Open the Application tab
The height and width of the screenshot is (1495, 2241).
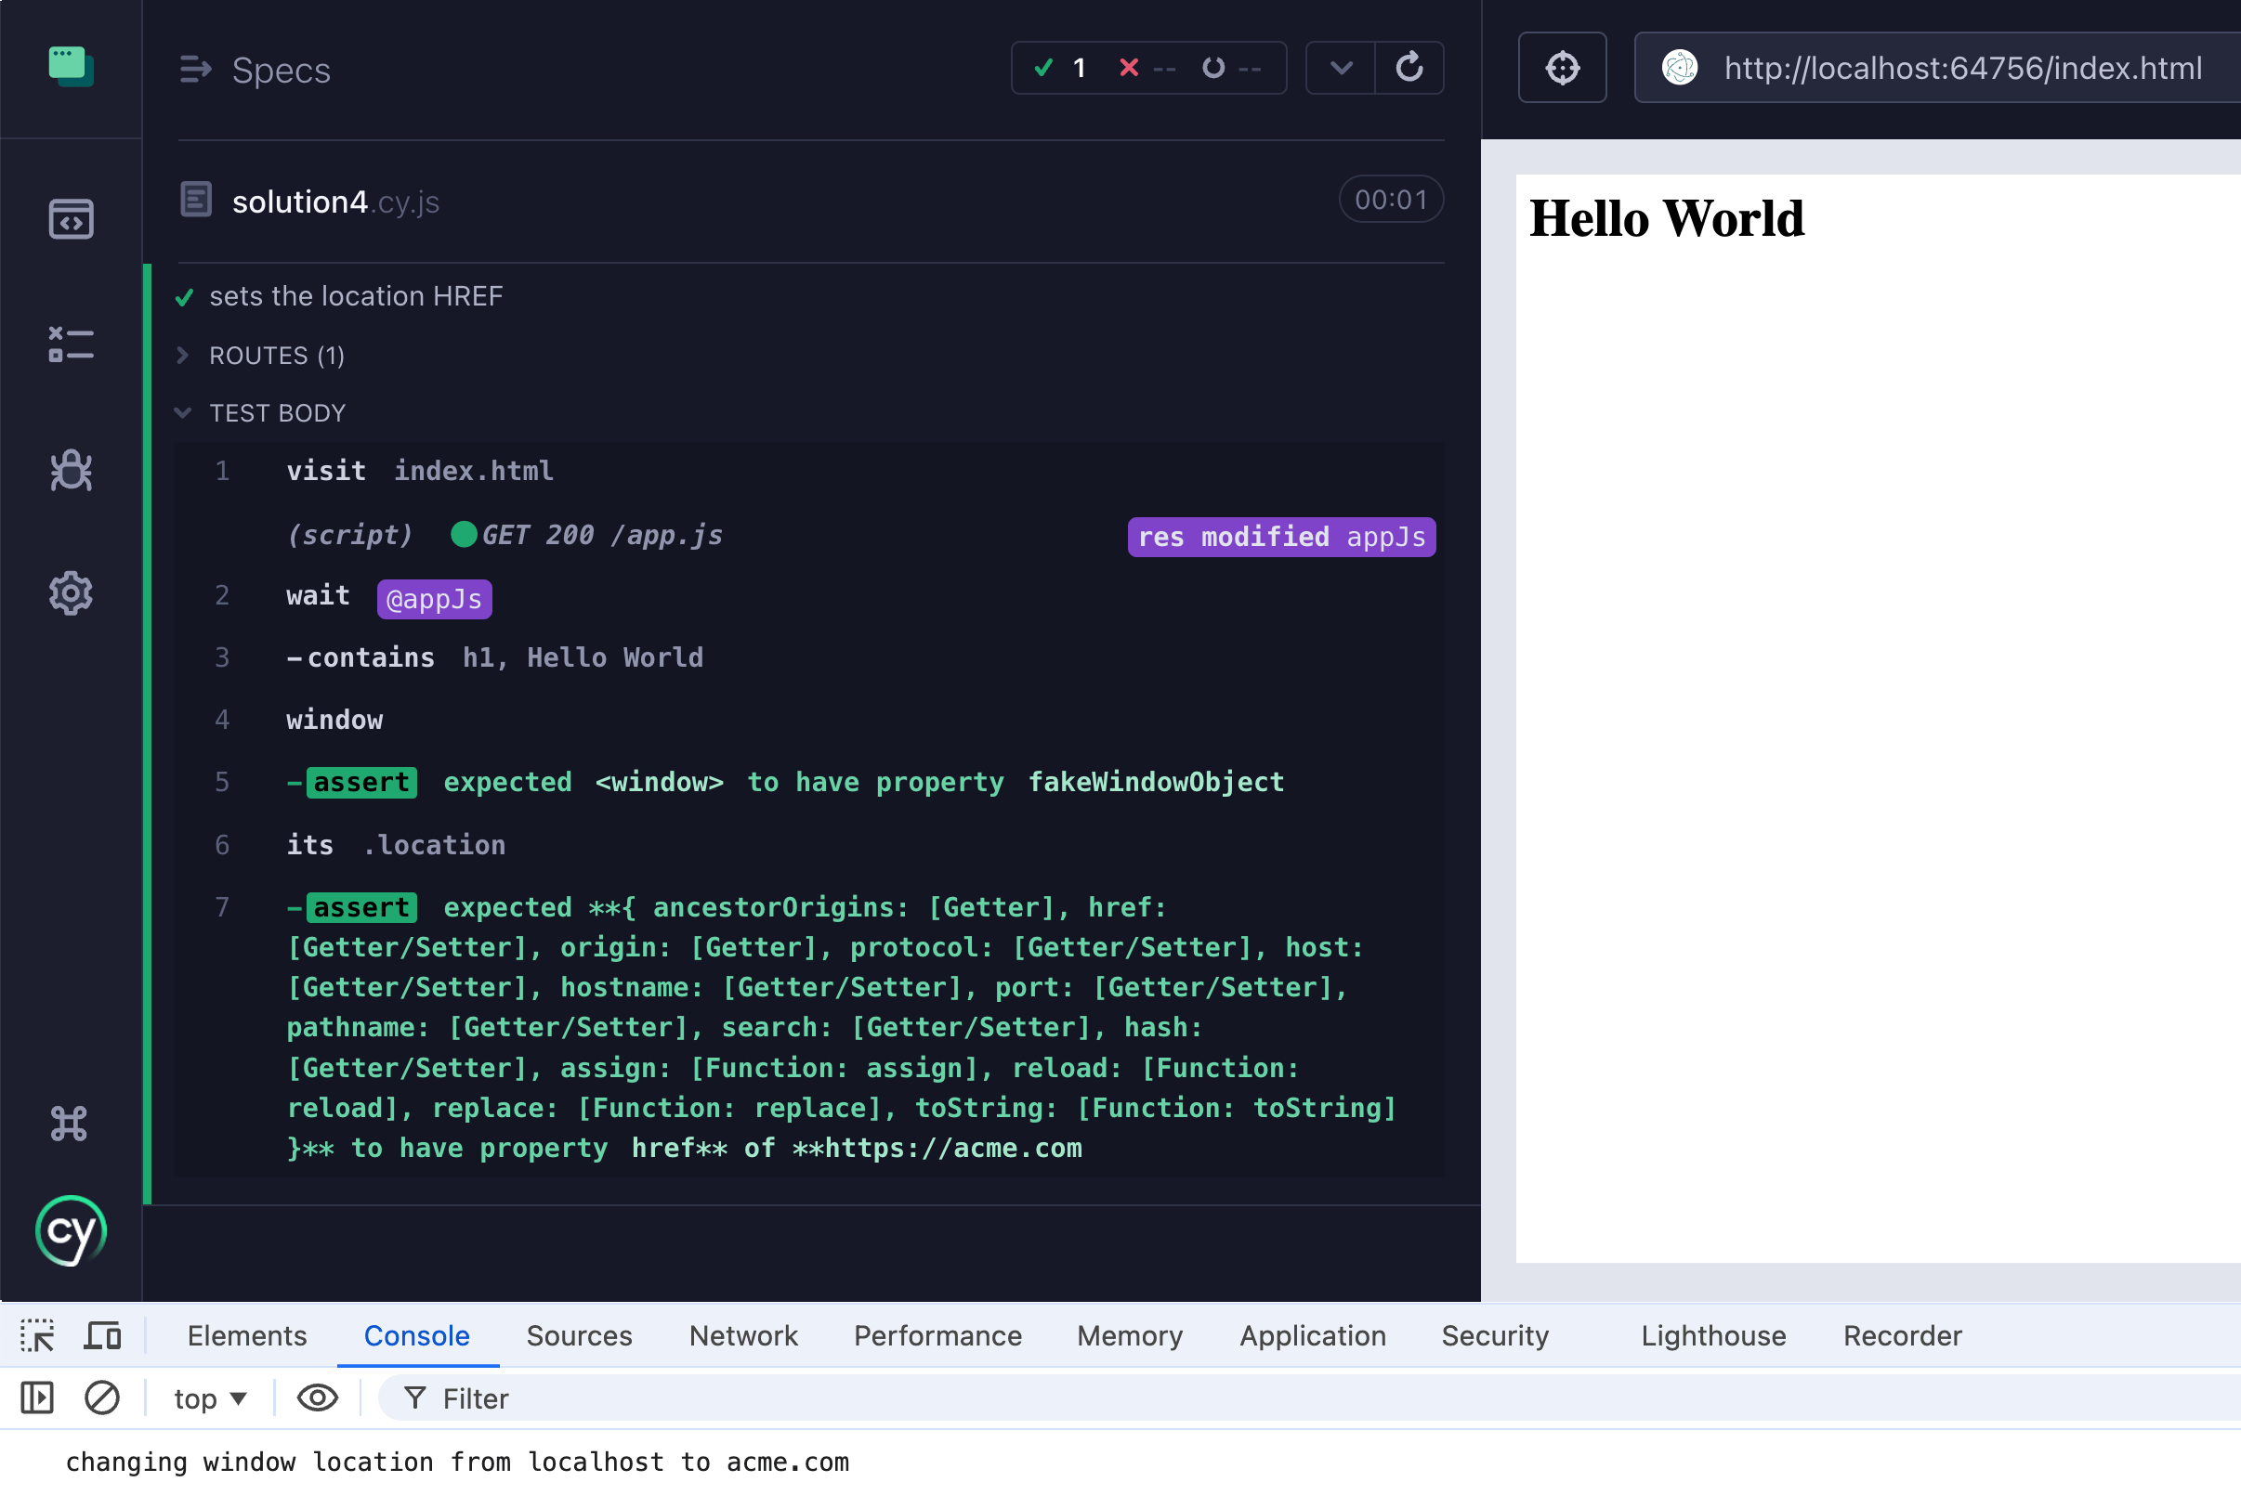click(x=1313, y=1336)
